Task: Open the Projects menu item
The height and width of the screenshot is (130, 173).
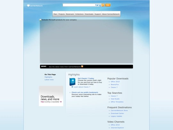Action: (62, 14)
